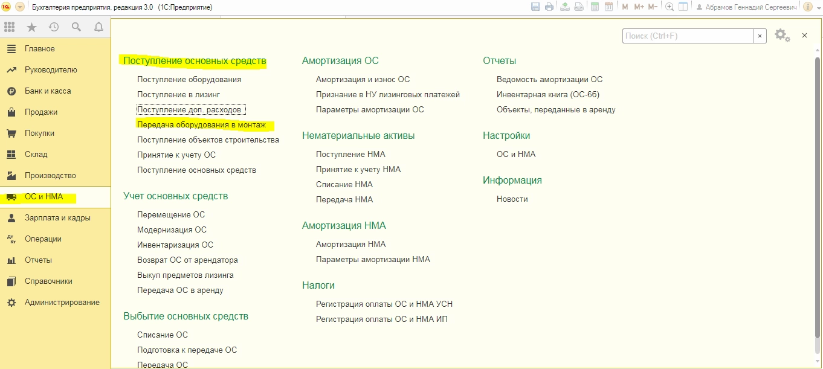
Task: Open Амортизация и износ ОС
Action: 363,79
